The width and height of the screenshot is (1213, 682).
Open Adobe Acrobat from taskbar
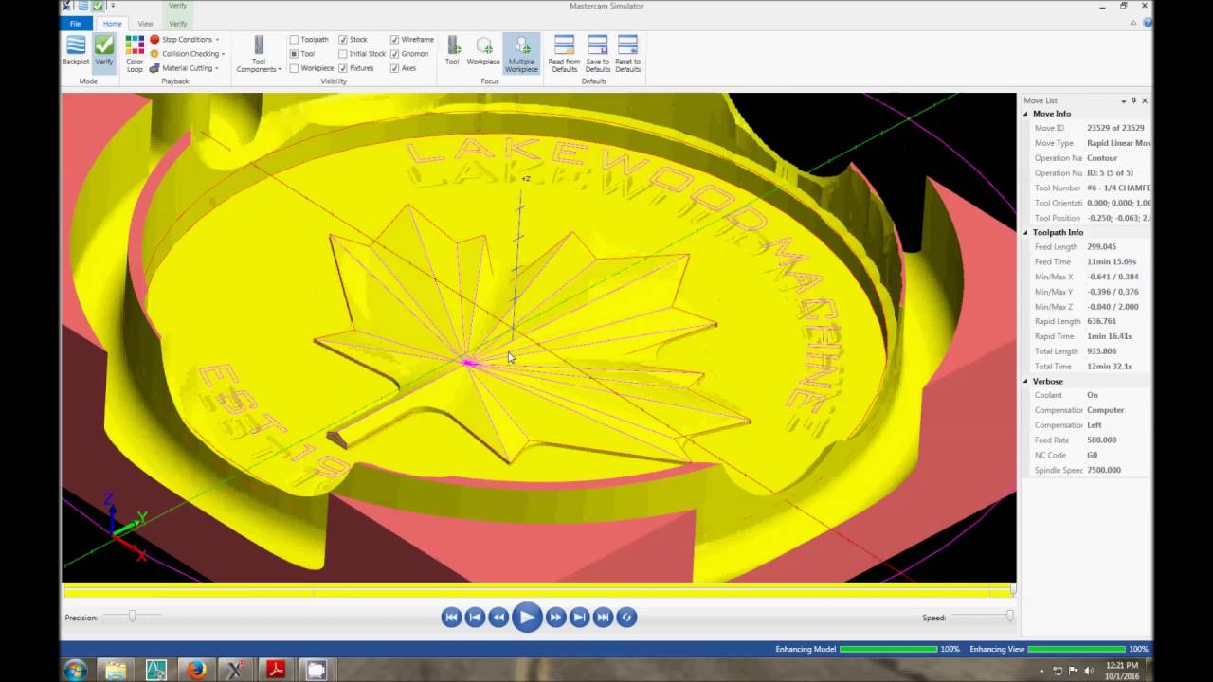coord(276,670)
